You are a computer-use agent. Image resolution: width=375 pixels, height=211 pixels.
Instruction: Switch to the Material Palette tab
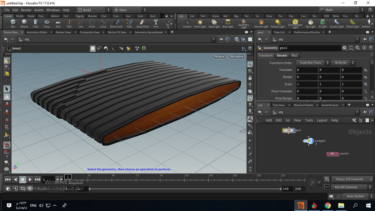click(303, 105)
